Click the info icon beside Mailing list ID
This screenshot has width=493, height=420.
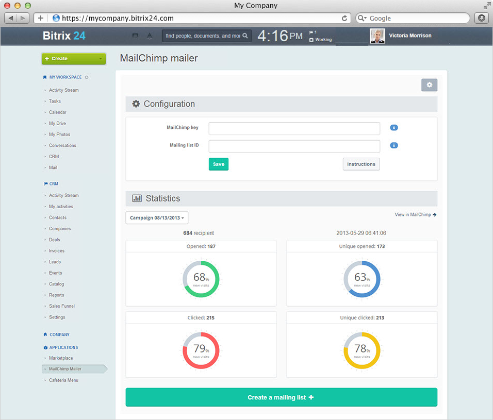tap(394, 145)
